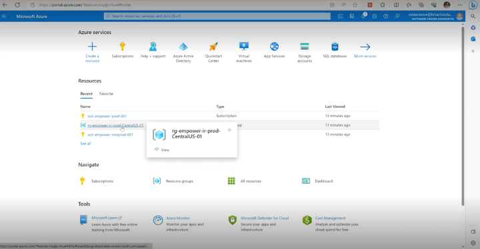Open Azure Monitor tool link
The height and width of the screenshot is (249, 480).
click(178, 218)
